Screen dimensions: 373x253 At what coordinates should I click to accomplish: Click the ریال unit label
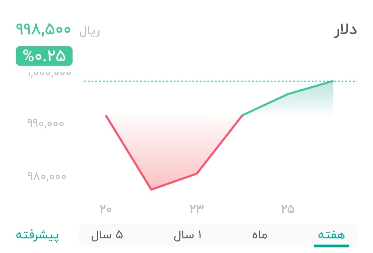click(x=89, y=31)
